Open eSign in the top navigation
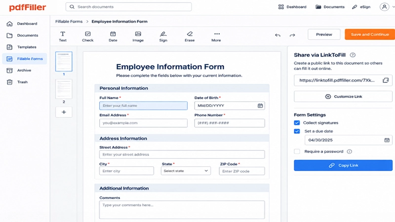 pyautogui.click(x=361, y=7)
